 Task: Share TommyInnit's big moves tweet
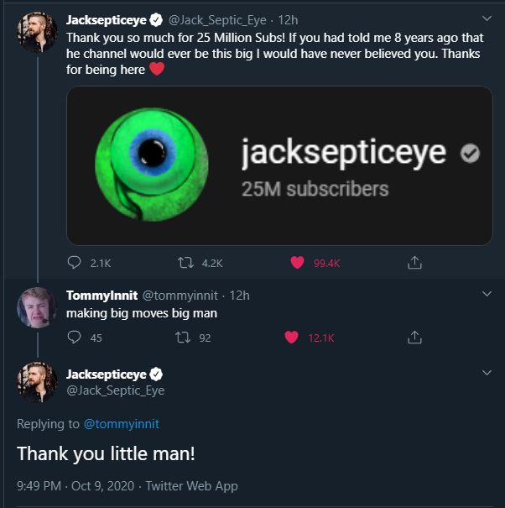414,338
